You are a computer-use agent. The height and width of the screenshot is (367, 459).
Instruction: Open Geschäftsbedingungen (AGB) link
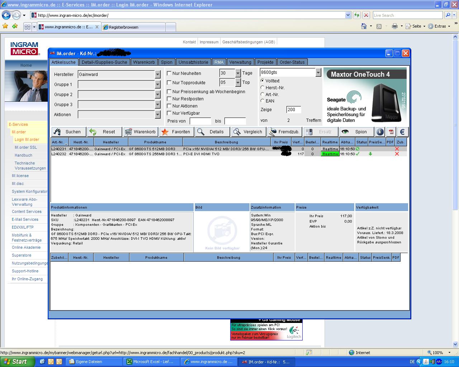[249, 42]
